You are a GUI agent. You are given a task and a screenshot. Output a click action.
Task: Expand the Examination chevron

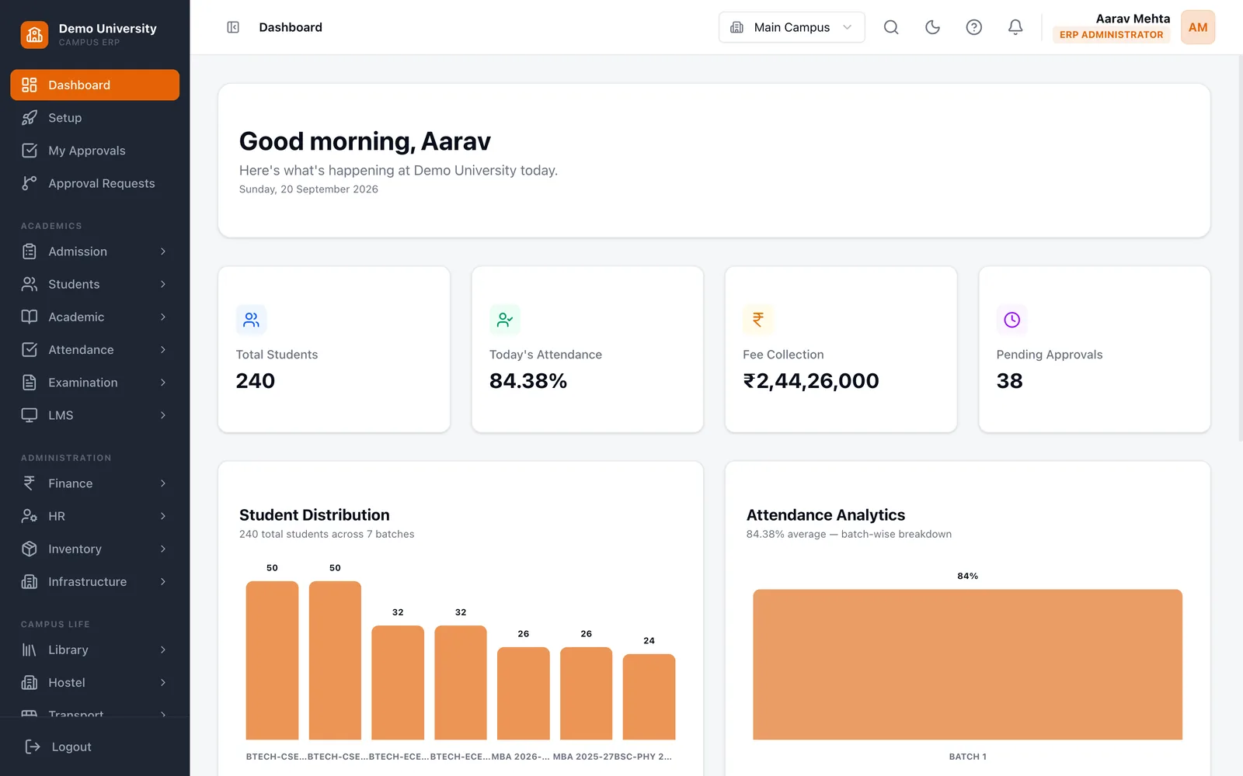tap(163, 383)
